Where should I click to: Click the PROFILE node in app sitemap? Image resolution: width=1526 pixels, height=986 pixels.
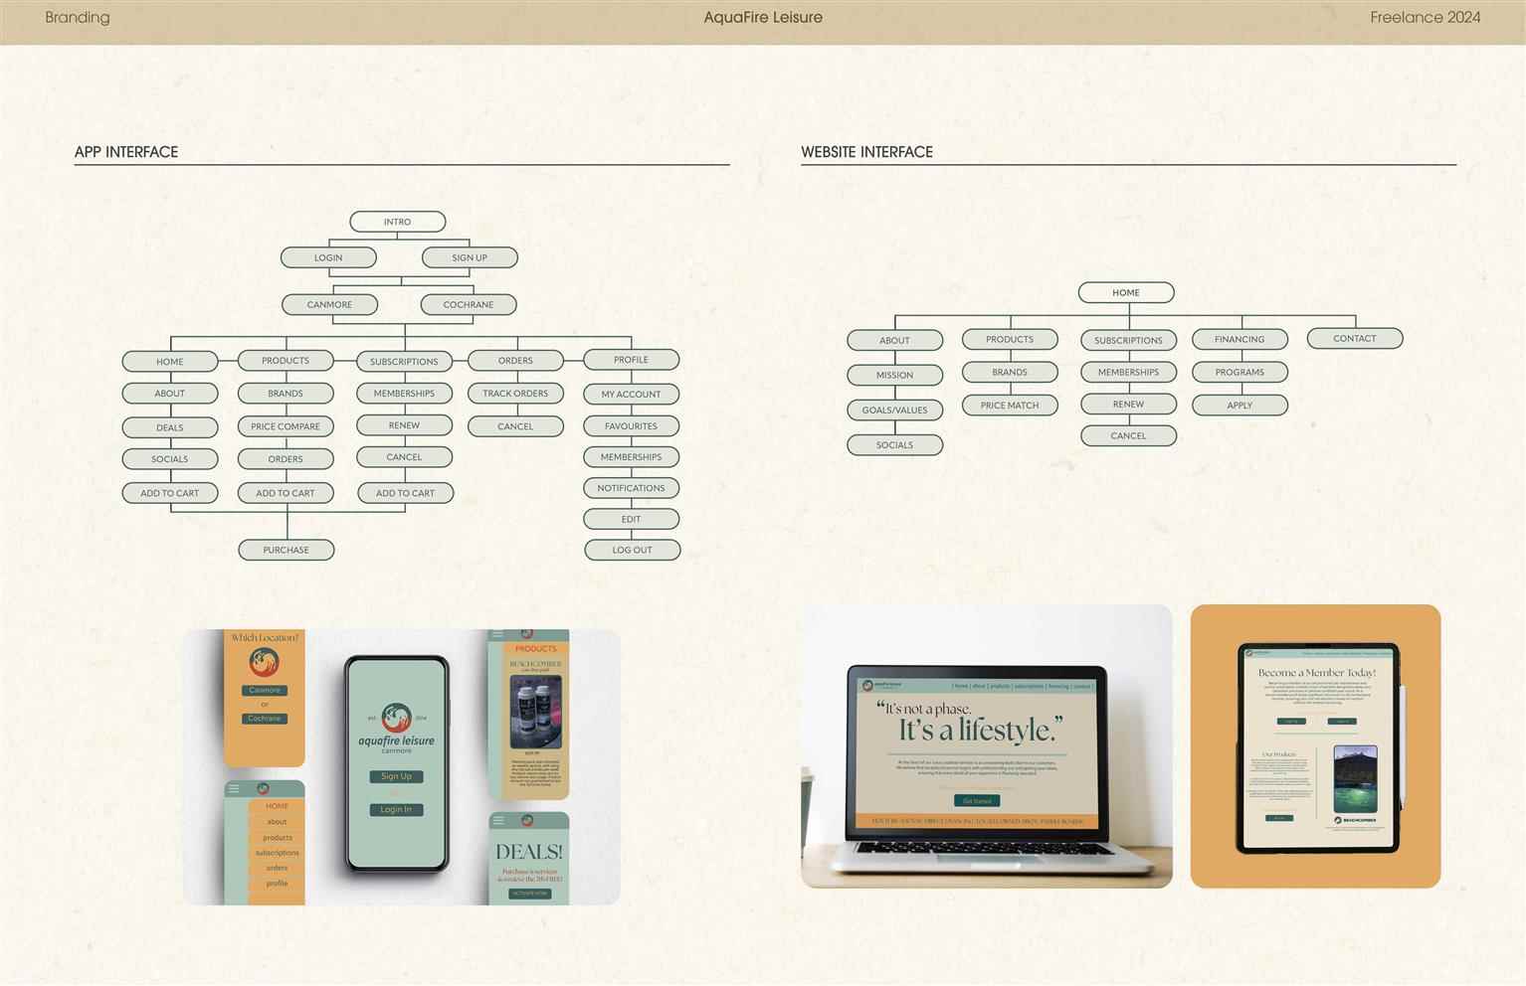pos(631,360)
